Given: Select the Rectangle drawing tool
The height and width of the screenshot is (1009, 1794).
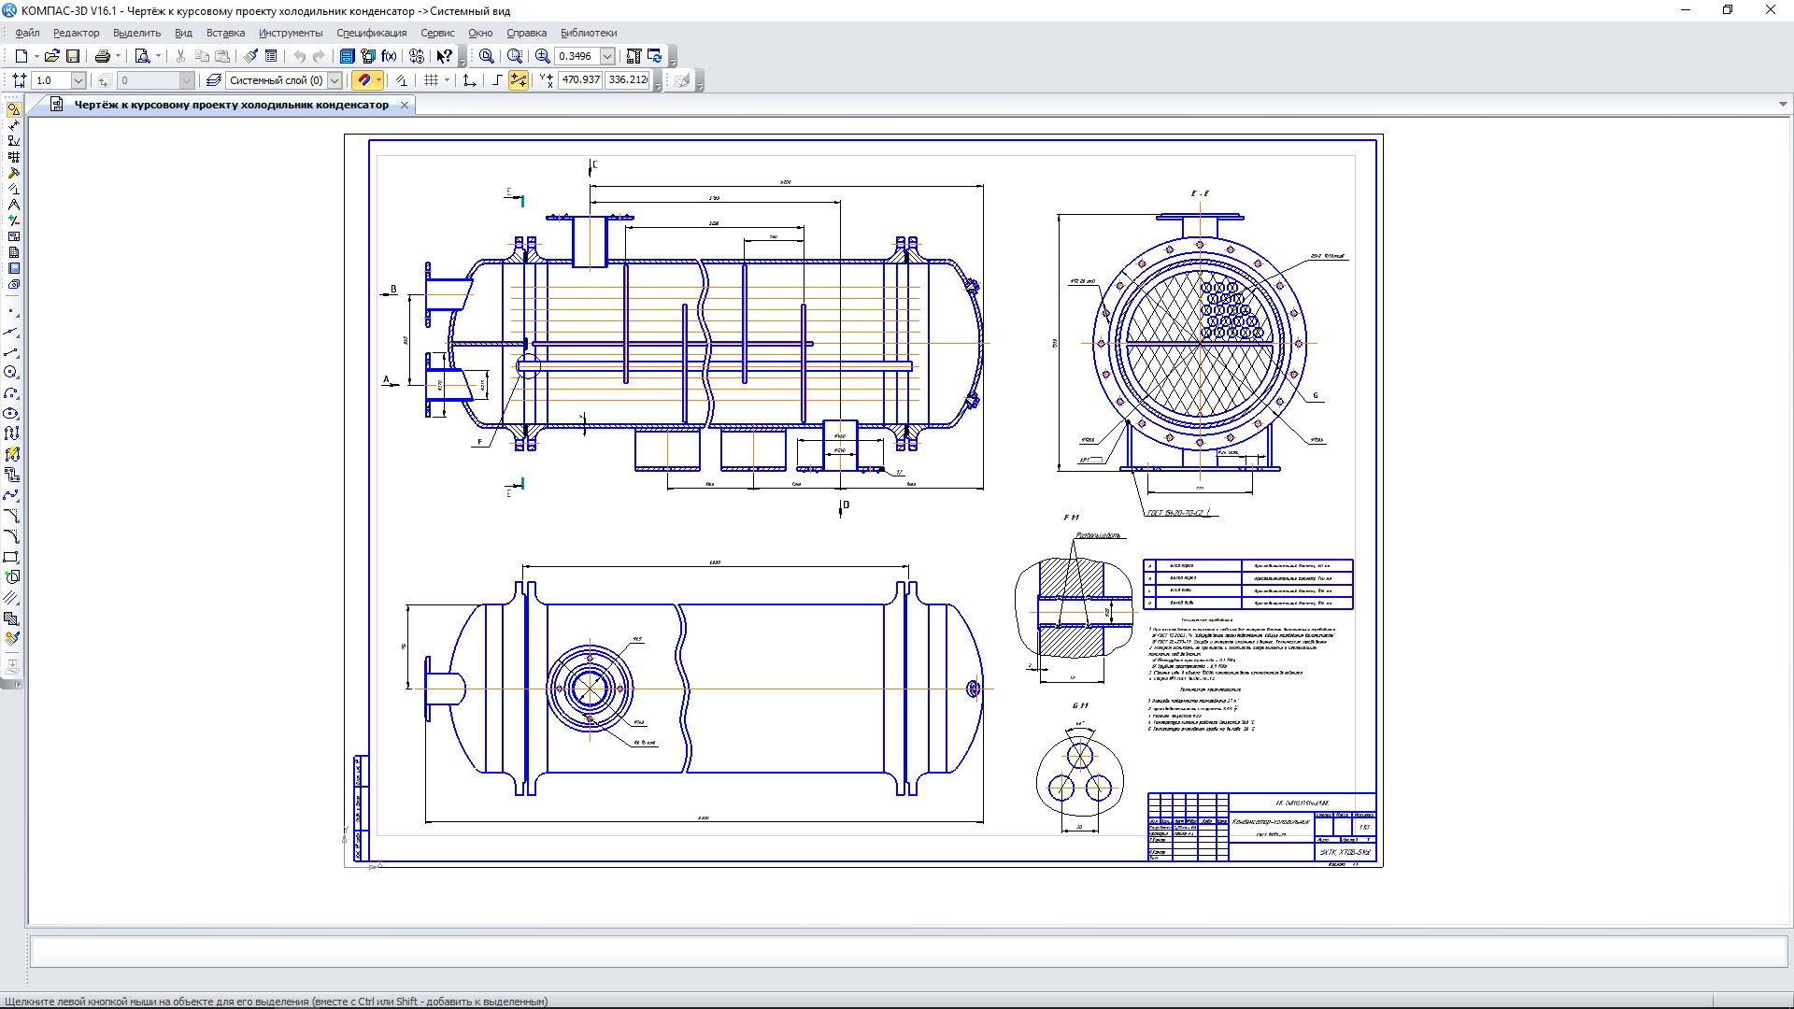Looking at the screenshot, I should [11, 557].
